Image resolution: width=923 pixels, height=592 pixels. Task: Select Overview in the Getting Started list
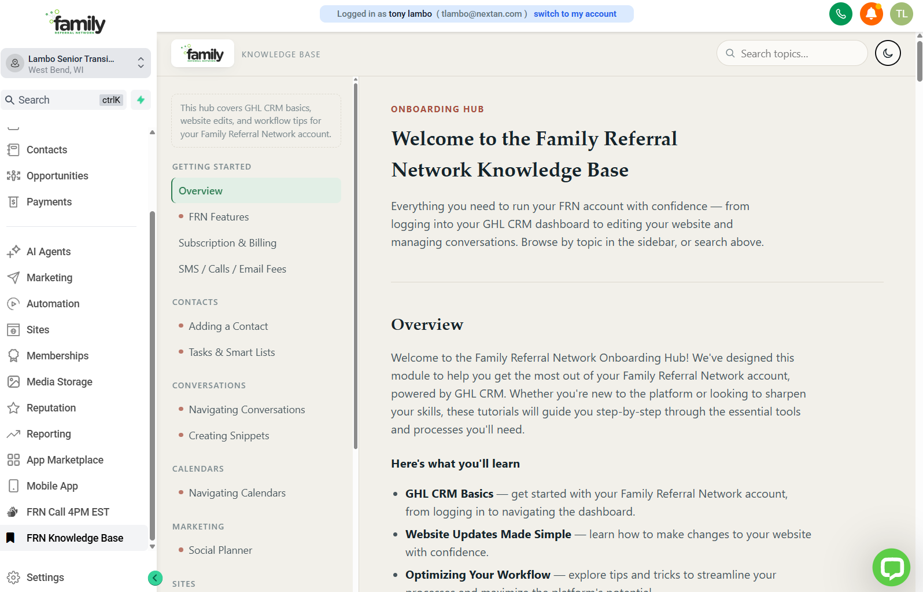tap(256, 191)
